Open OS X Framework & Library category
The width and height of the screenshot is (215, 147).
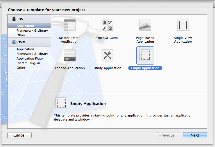tap(32, 54)
